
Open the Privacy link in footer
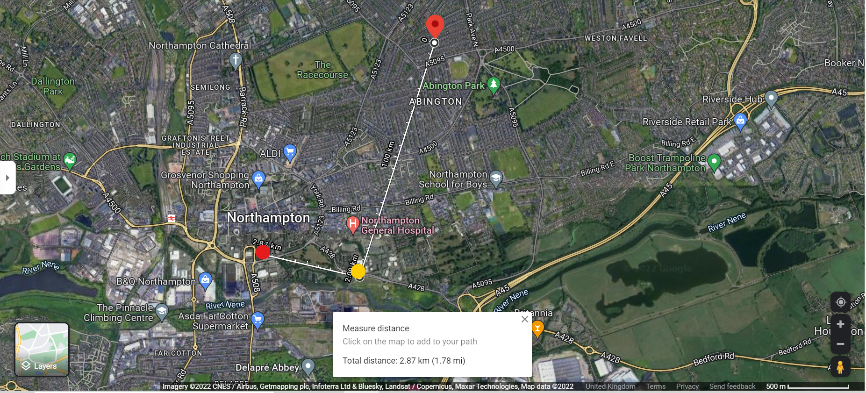687,386
